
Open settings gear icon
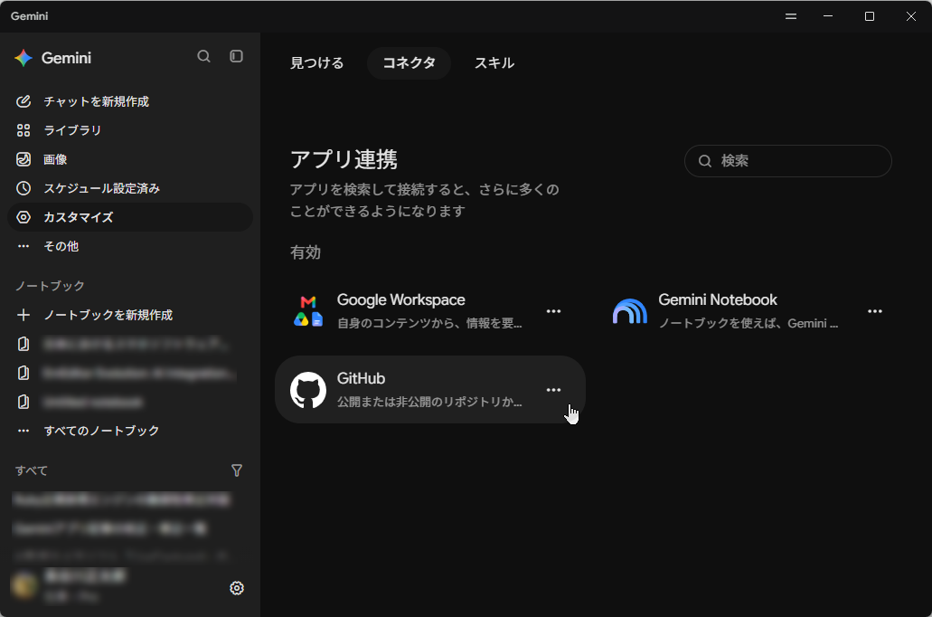tap(237, 588)
